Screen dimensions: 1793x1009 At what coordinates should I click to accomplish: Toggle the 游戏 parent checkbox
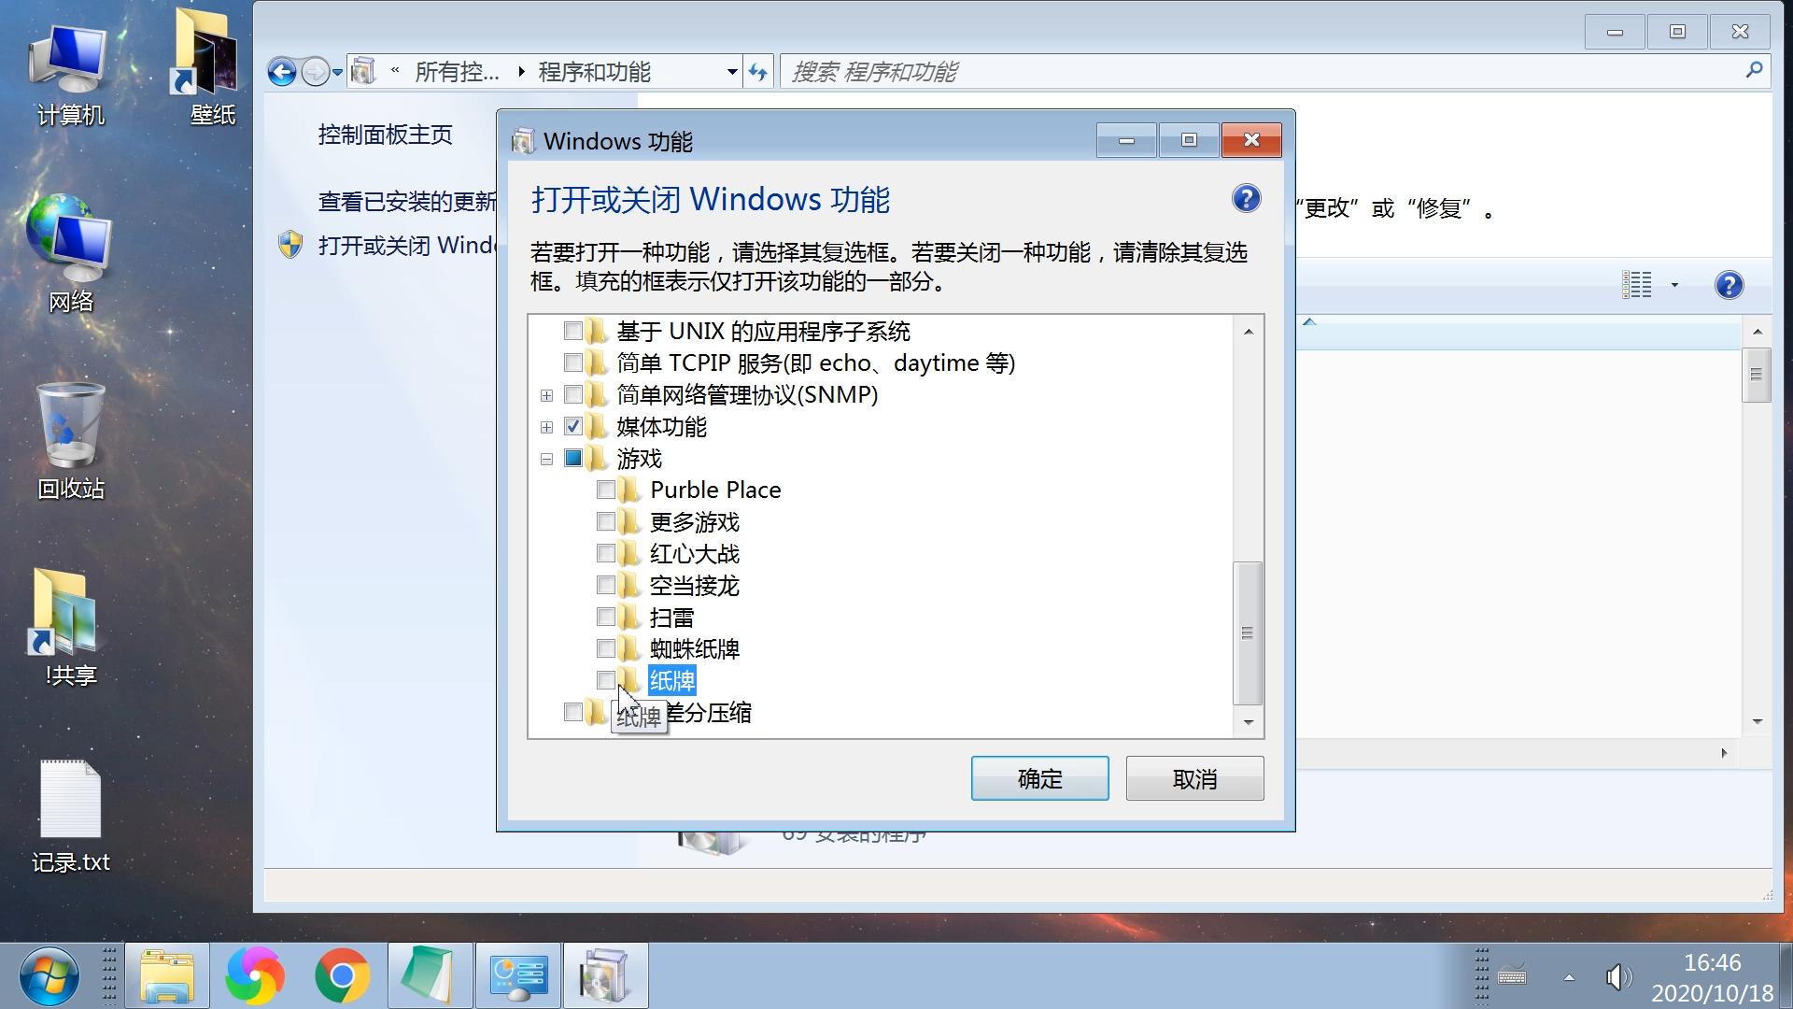click(x=573, y=458)
